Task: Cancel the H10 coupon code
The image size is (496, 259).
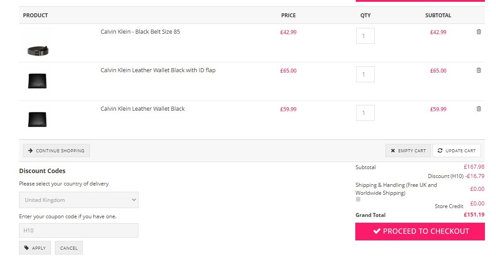Action: (x=69, y=248)
